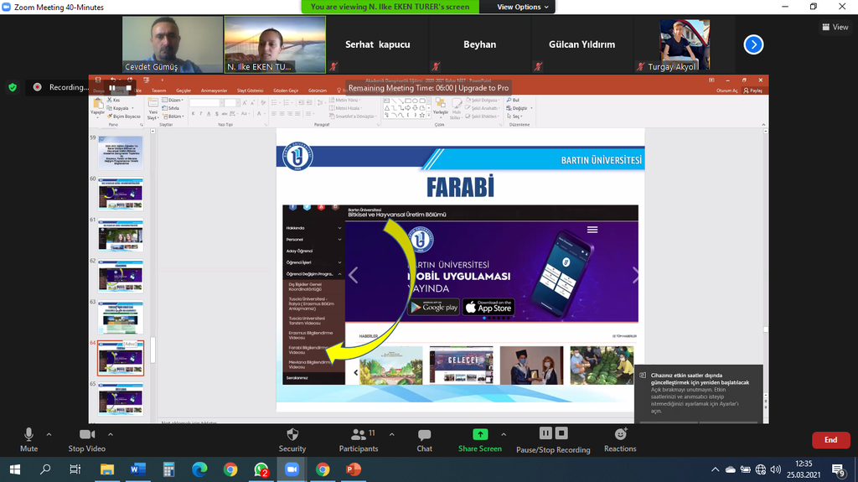858x482 pixels.
Task: Open the Seç select dropdown
Action: 514,117
